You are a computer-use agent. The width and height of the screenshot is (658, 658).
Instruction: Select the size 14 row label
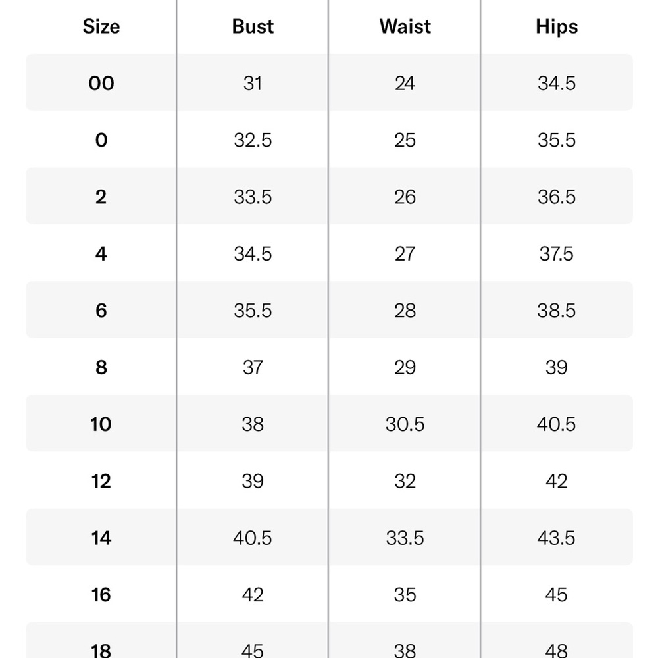[101, 538]
